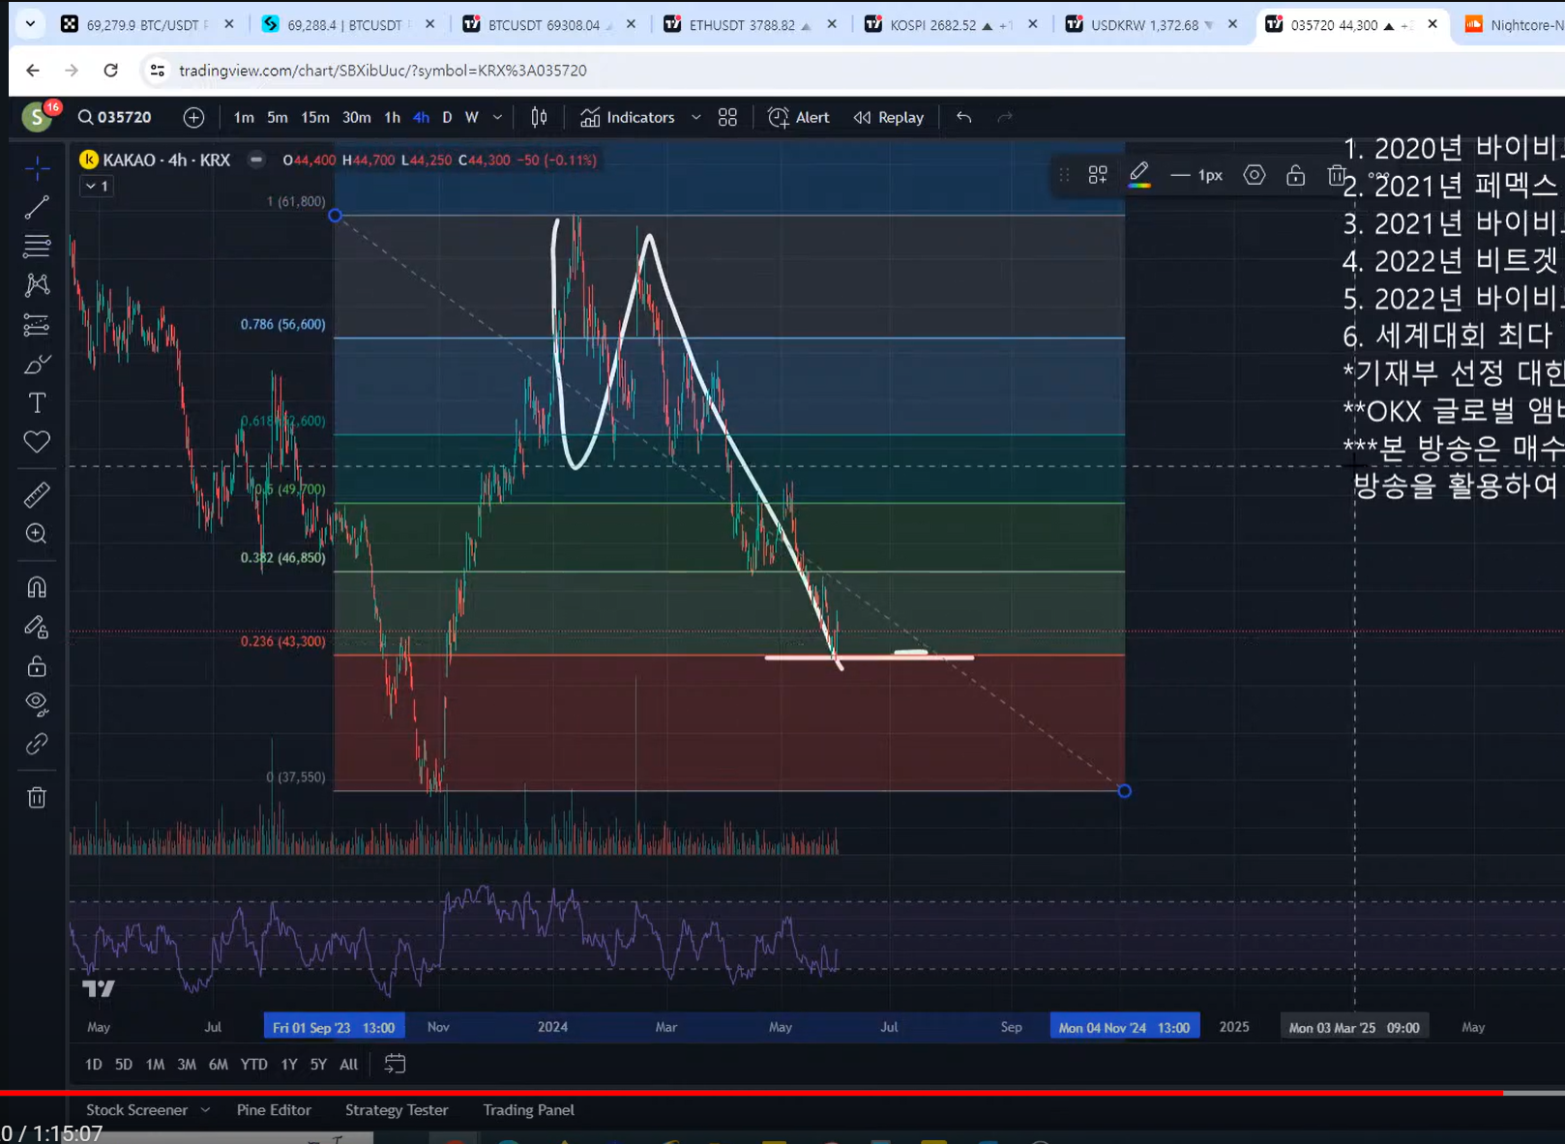Switch to weekly W timeframe
The width and height of the screenshot is (1565, 1144).
click(x=472, y=117)
